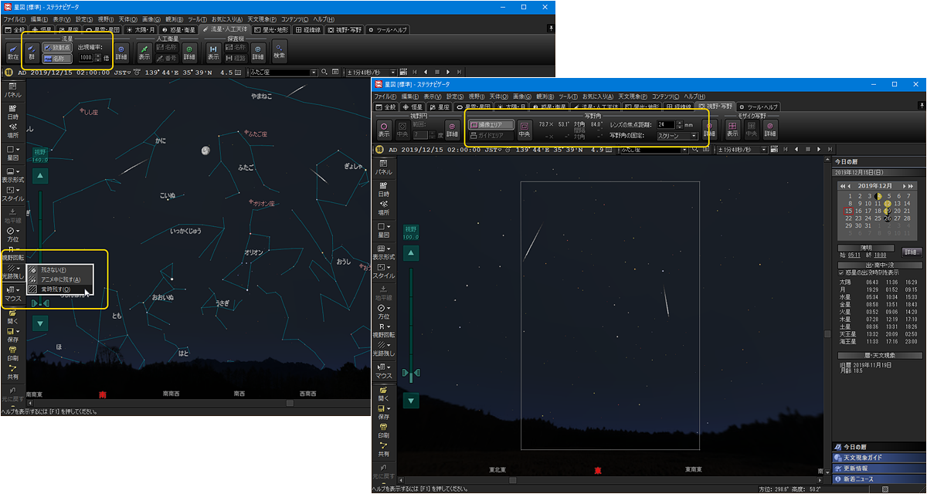
Task: Open 人工衛星 group 詳細 in left window
Action: (x=191, y=51)
